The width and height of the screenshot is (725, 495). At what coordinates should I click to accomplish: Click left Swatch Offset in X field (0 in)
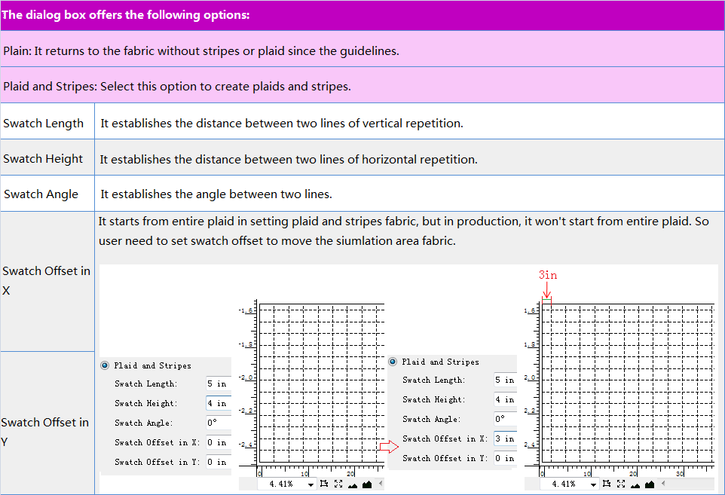(217, 442)
